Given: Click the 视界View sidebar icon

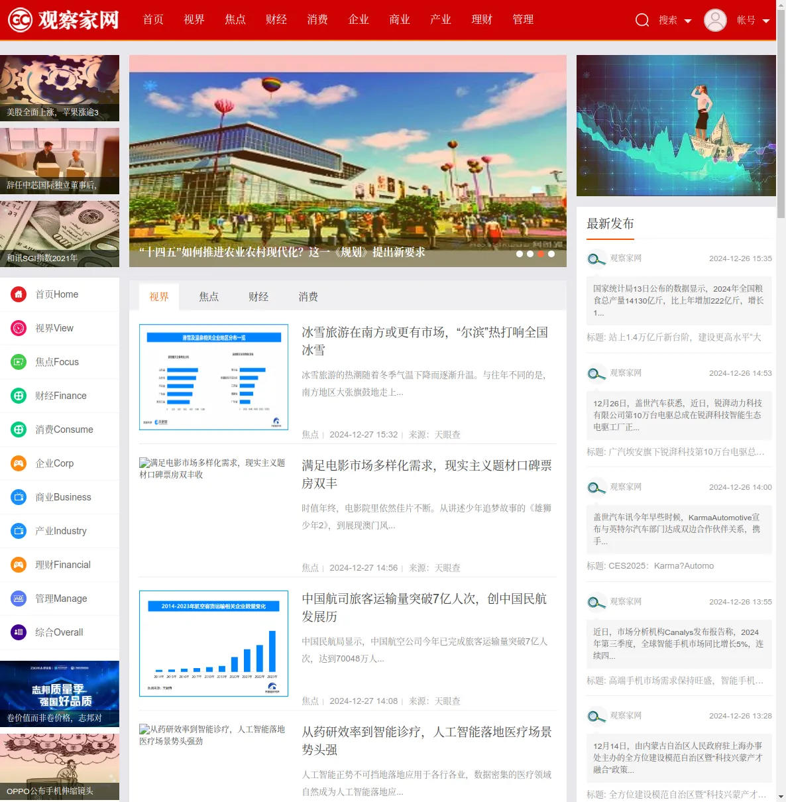Looking at the screenshot, I should 19,328.
